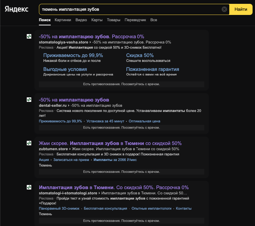Click the Найти search button
This screenshot has height=226, width=255.
241,9
